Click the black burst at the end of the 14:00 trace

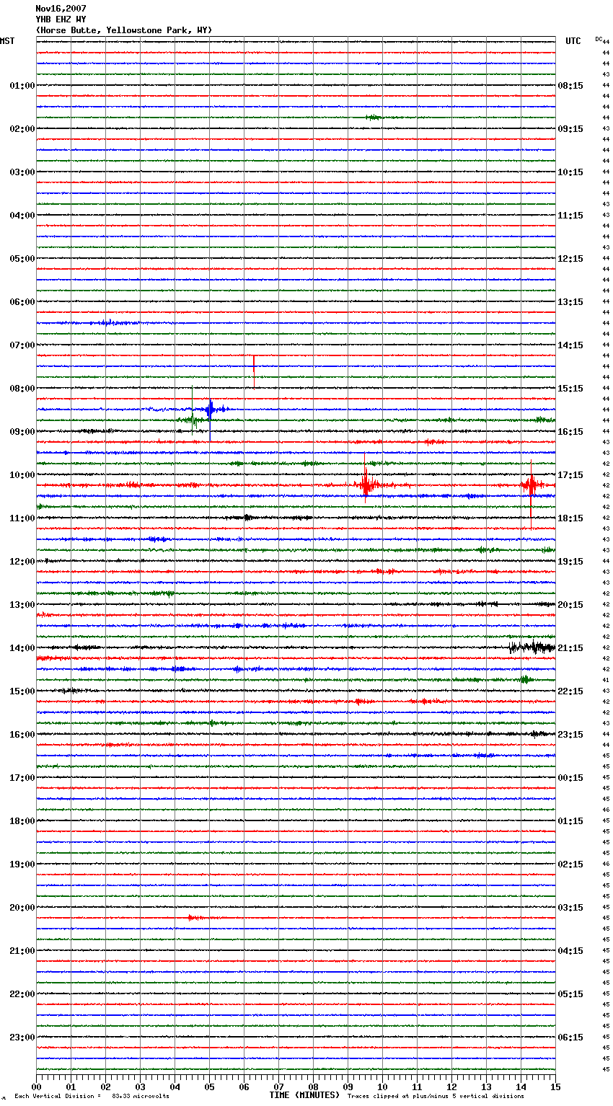[x=532, y=647]
